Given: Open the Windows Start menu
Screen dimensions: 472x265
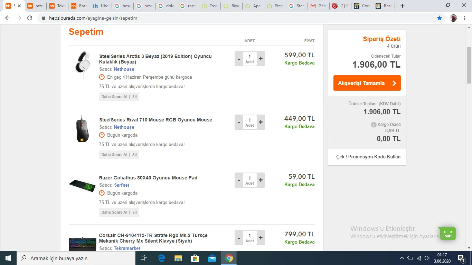Looking at the screenshot, I should pyautogui.click(x=8, y=258).
